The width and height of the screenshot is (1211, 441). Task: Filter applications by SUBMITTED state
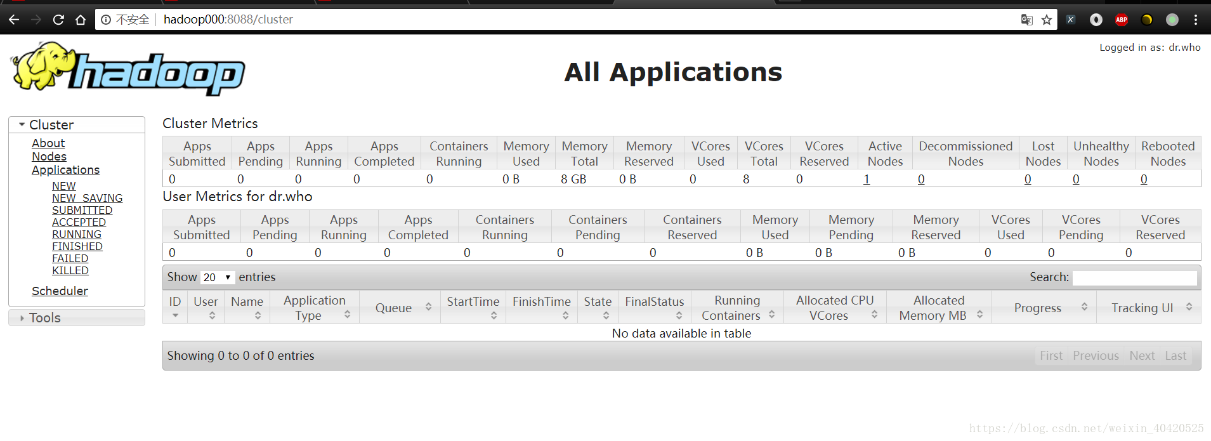coord(82,210)
